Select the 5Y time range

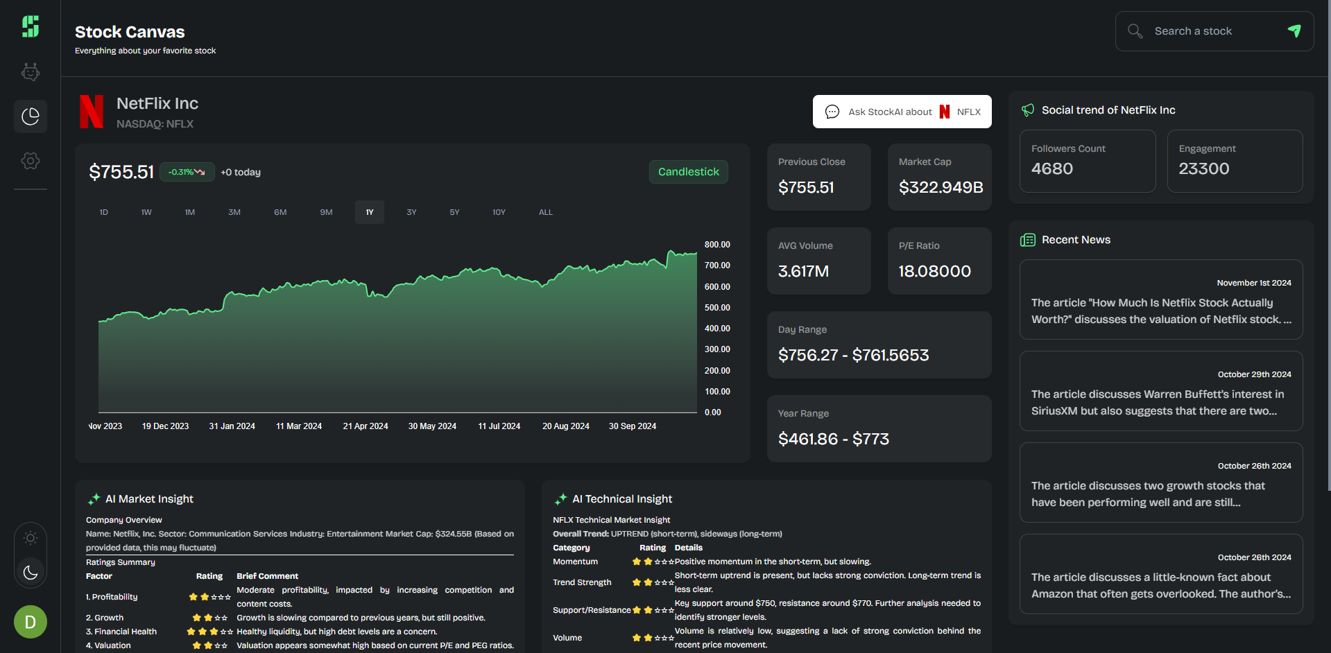click(454, 212)
